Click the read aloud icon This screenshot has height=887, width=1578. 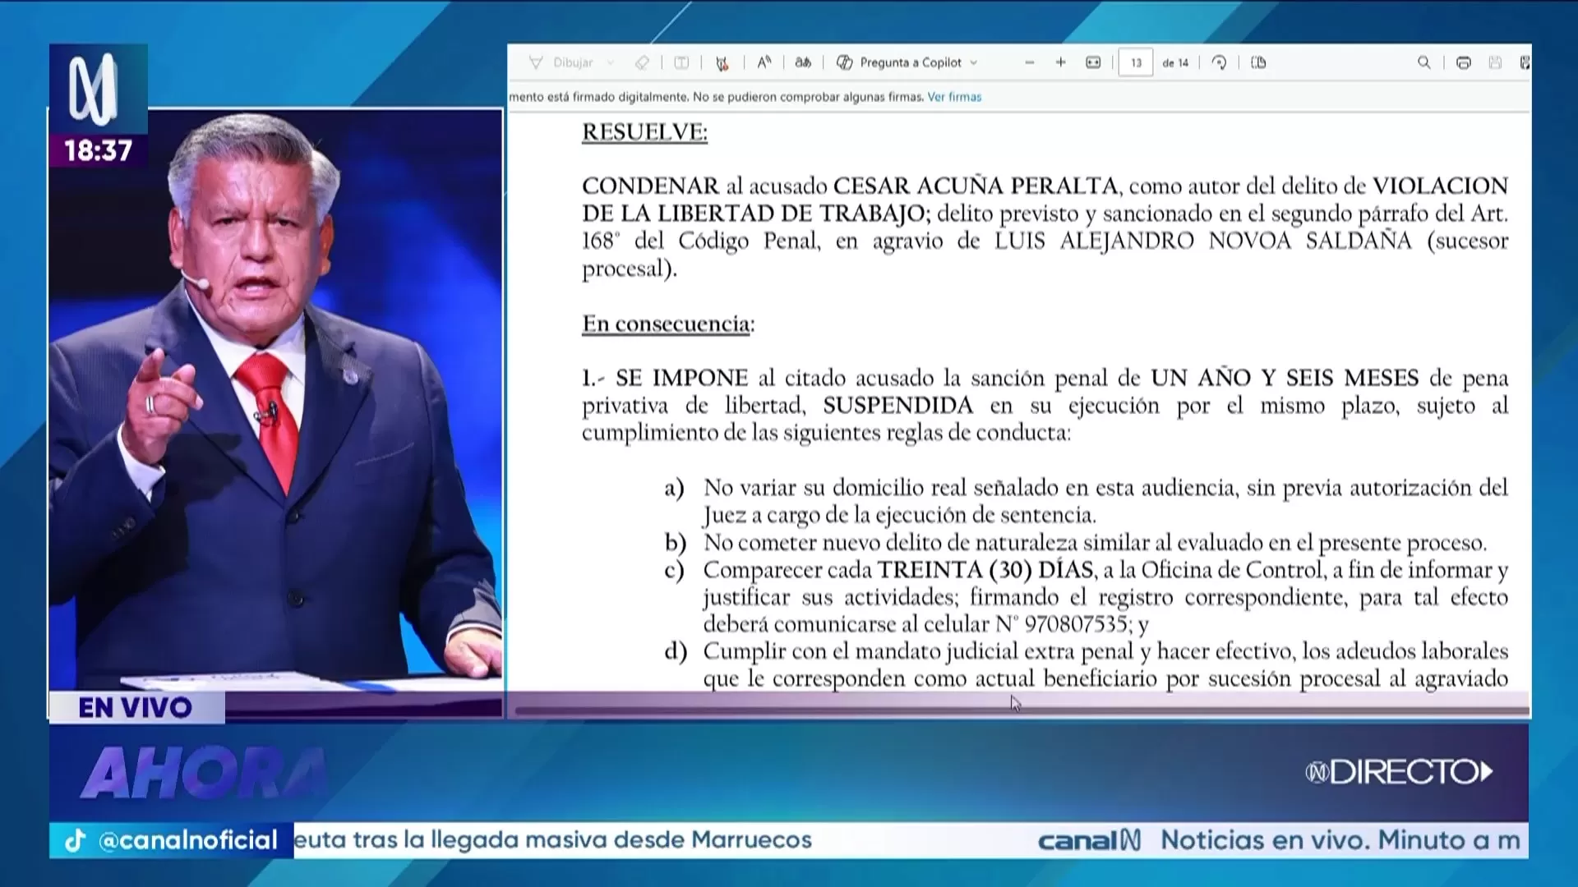click(x=764, y=62)
